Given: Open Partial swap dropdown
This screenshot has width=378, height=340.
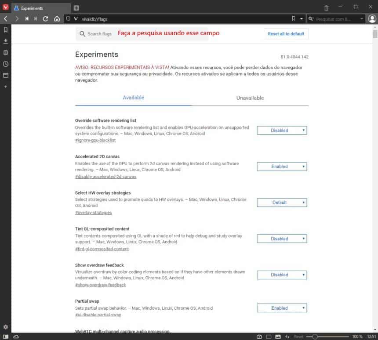Looking at the screenshot, I should 282,308.
